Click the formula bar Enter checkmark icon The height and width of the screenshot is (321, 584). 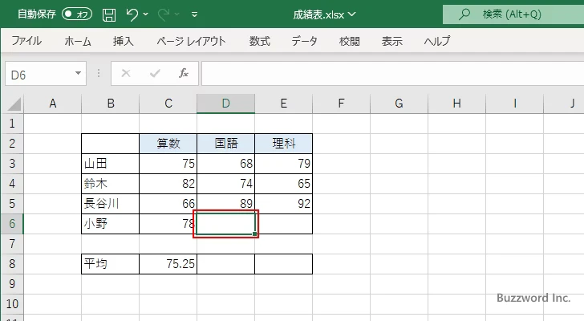pyautogui.click(x=155, y=73)
